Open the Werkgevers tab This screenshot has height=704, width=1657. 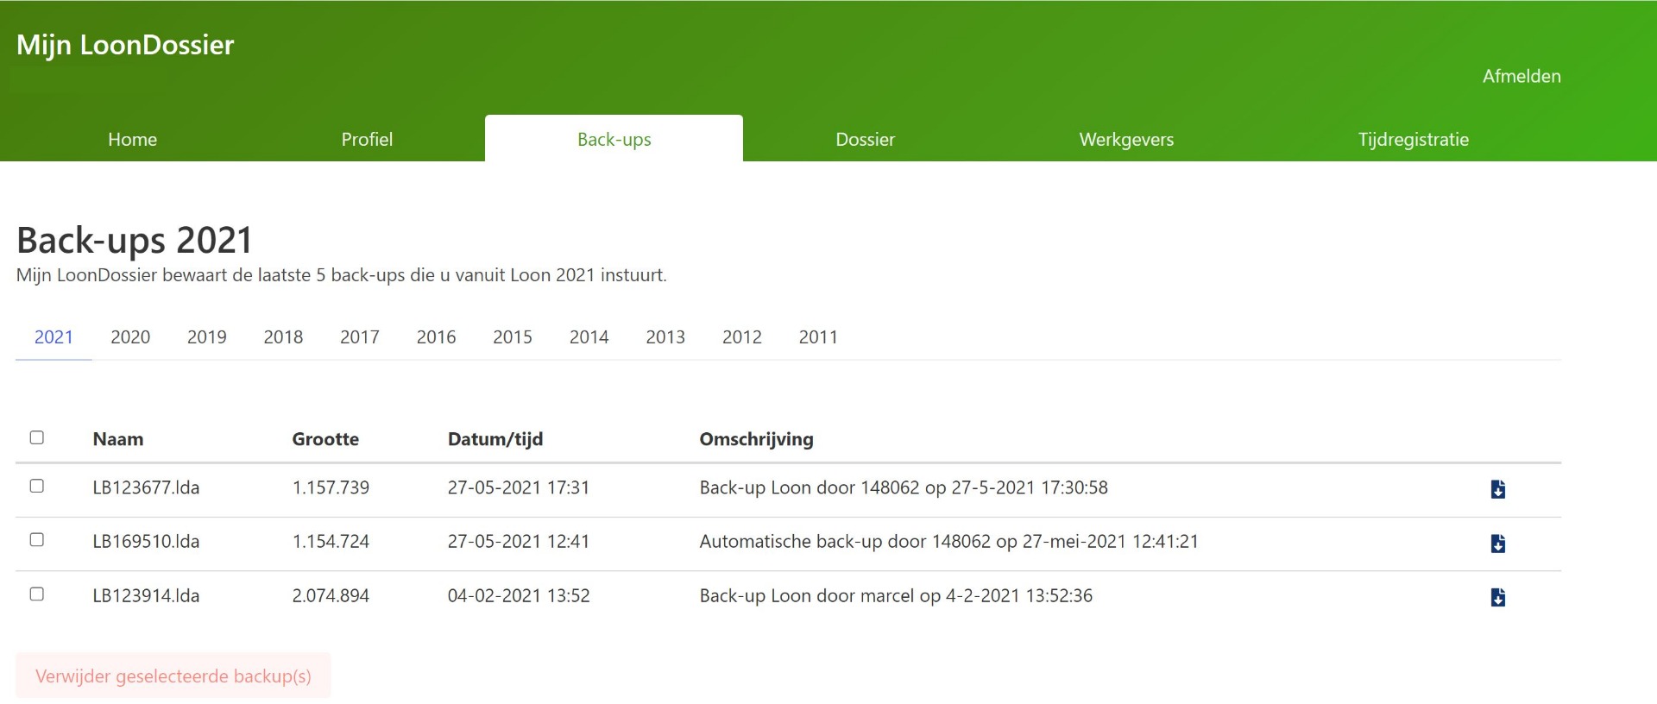click(1126, 139)
